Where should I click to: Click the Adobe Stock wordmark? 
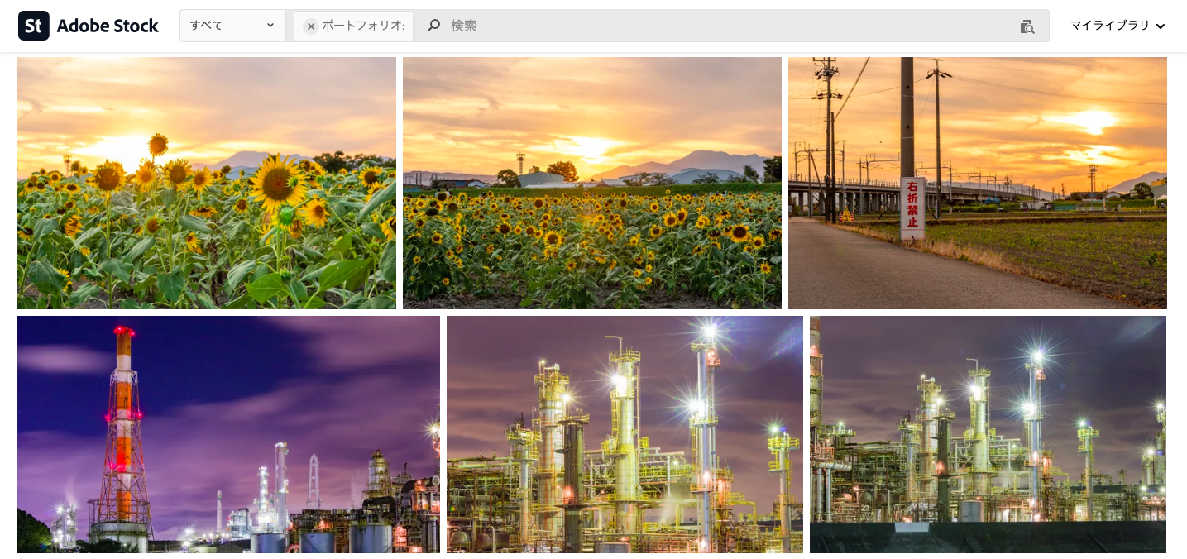point(108,26)
